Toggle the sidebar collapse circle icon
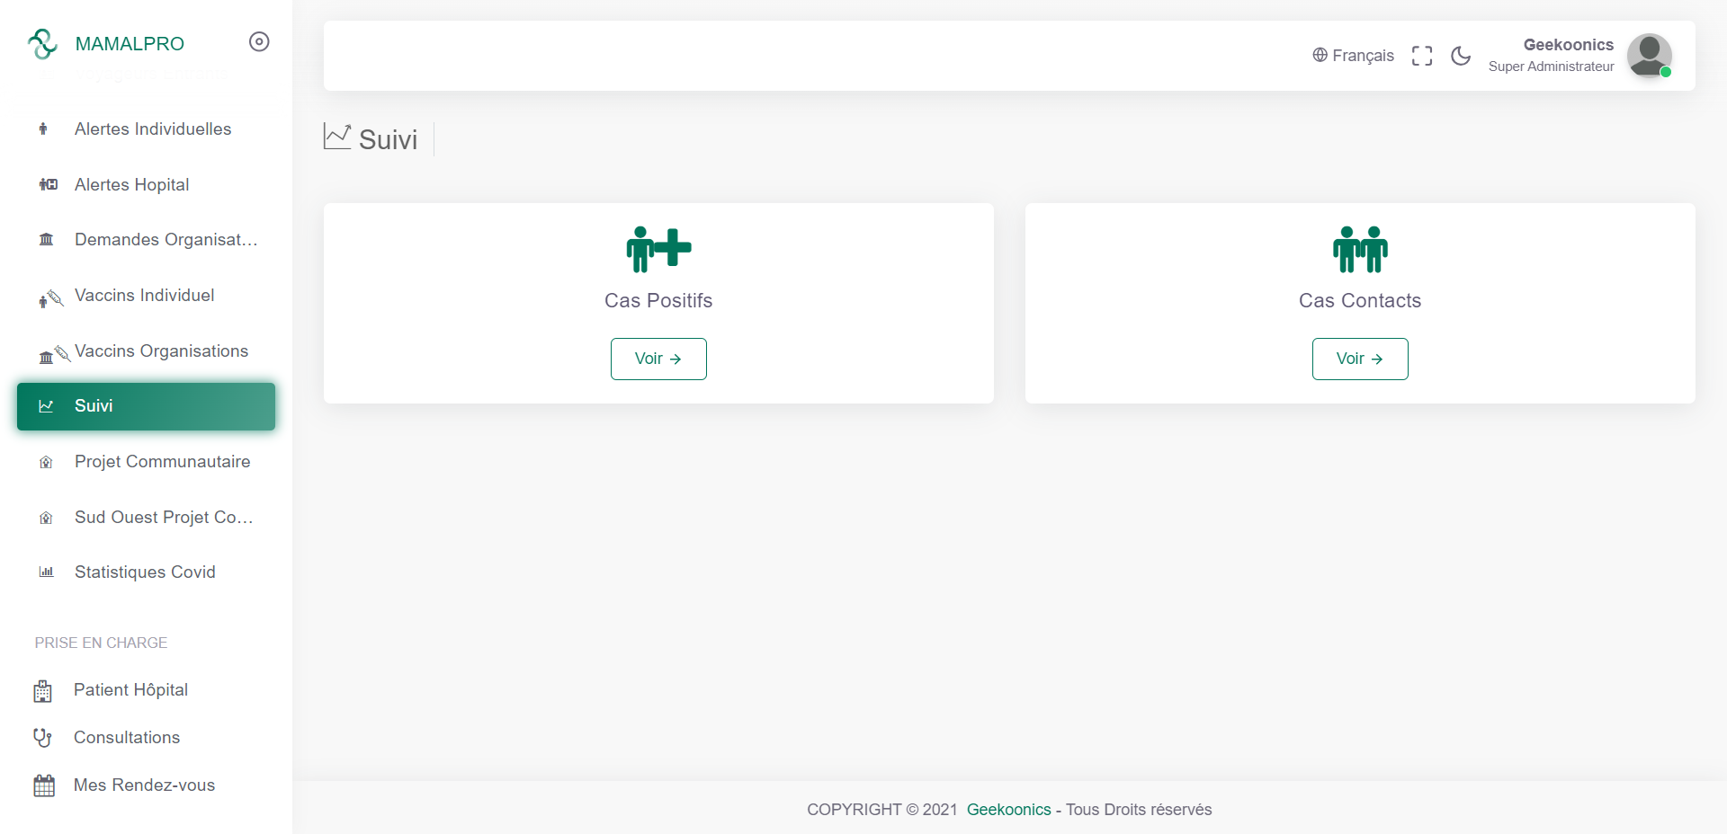1727x834 pixels. 259,42
